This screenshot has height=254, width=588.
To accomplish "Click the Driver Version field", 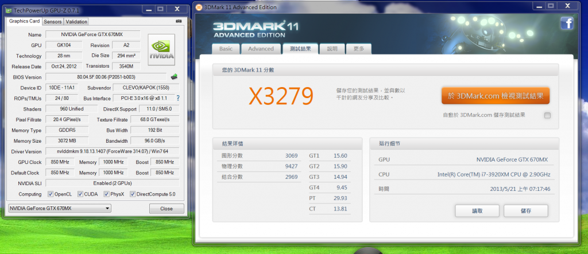I will tap(112, 152).
